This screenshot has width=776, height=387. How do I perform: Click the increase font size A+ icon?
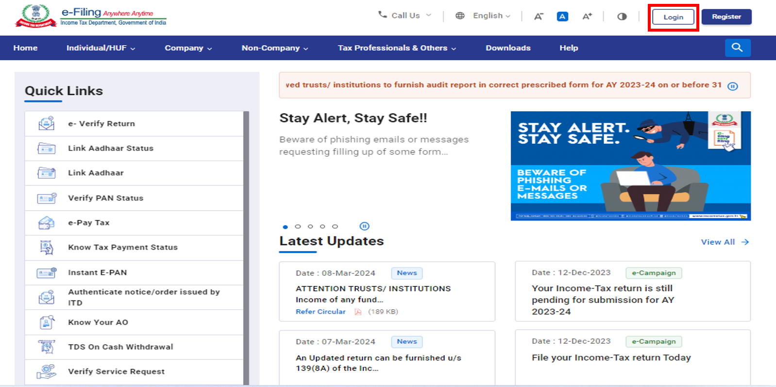click(587, 17)
